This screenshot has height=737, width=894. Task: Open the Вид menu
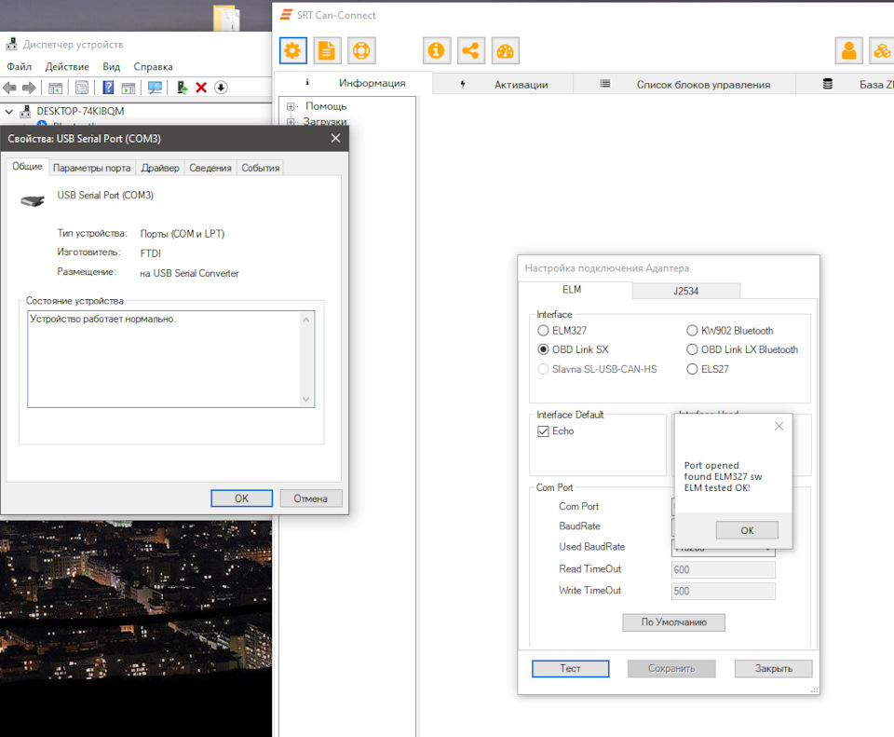[x=111, y=67]
